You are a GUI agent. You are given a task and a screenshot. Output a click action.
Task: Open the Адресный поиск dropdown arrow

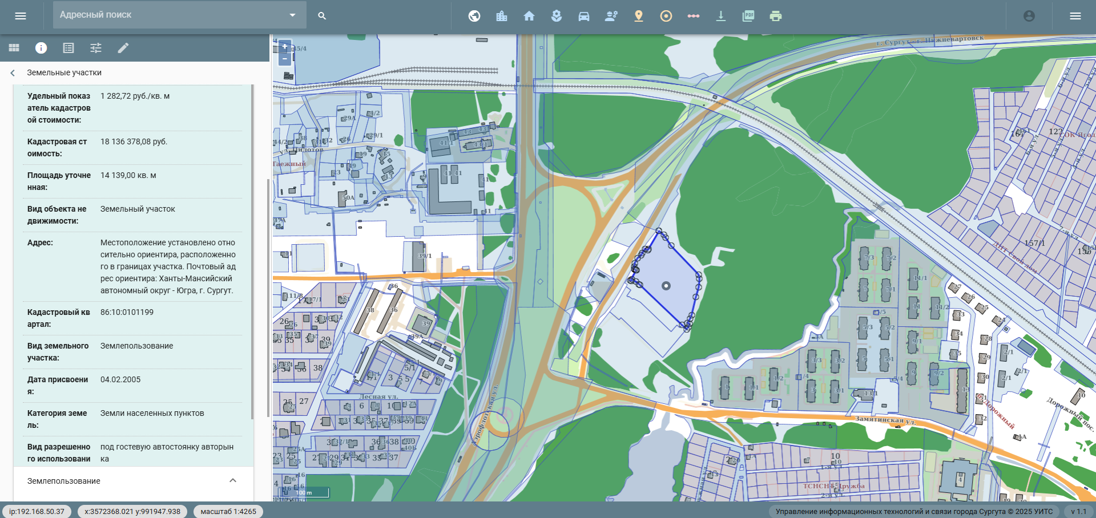(x=293, y=15)
